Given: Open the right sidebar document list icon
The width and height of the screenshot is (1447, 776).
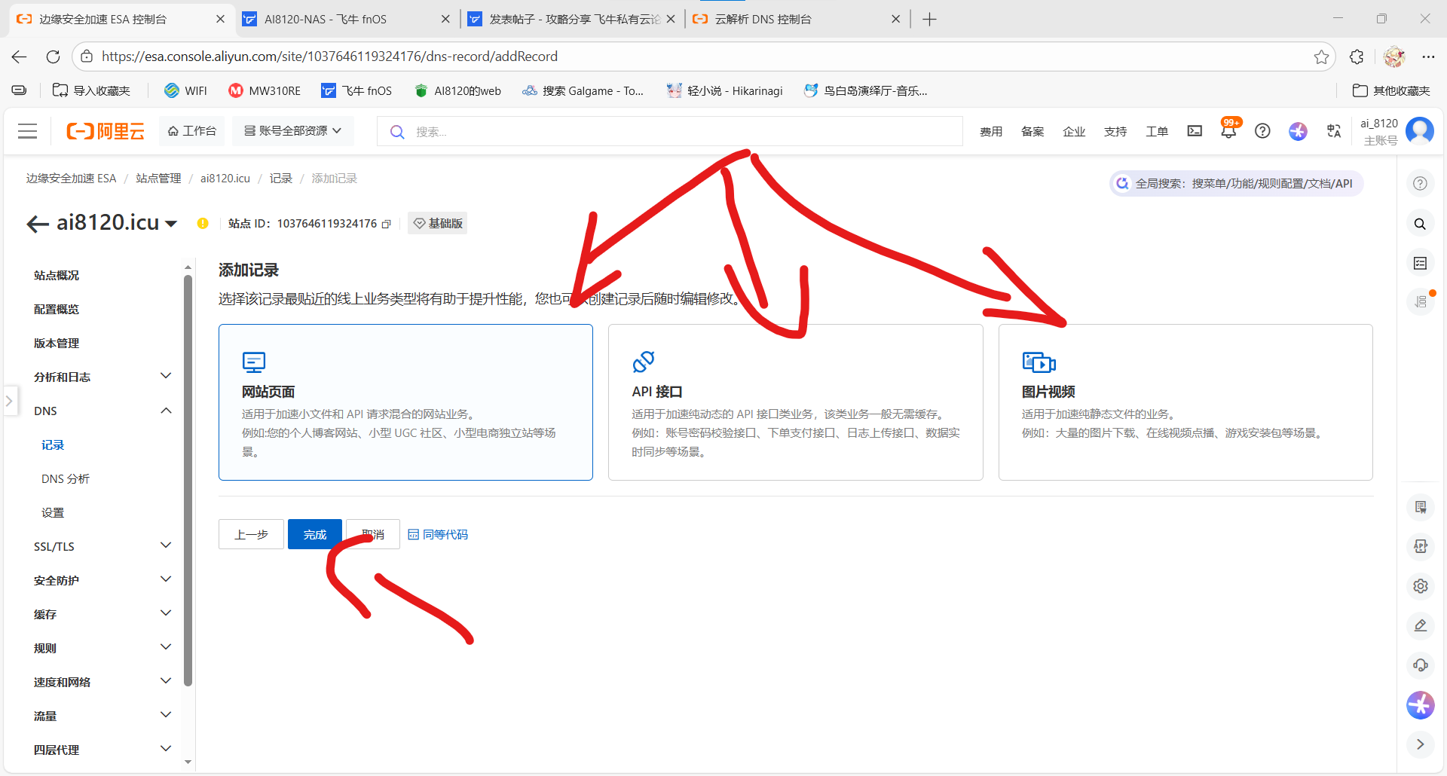Looking at the screenshot, I should [x=1421, y=507].
